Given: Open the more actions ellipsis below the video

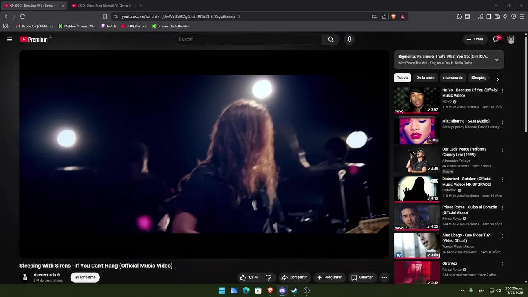Looking at the screenshot, I should (x=384, y=277).
